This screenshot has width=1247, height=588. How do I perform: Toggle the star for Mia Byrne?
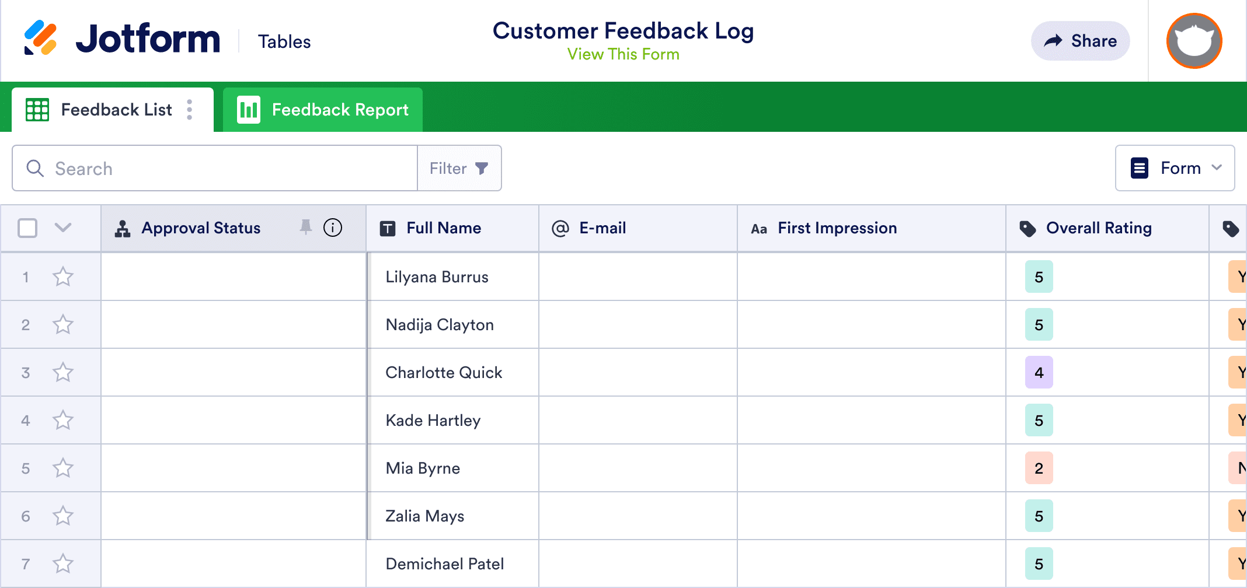pyautogui.click(x=63, y=468)
